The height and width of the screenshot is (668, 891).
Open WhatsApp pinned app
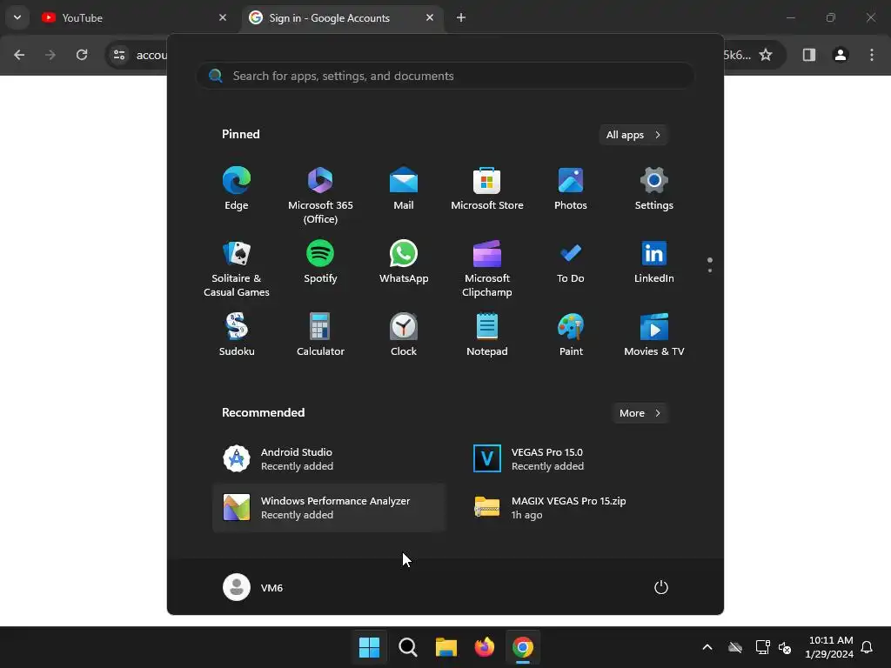pyautogui.click(x=404, y=263)
